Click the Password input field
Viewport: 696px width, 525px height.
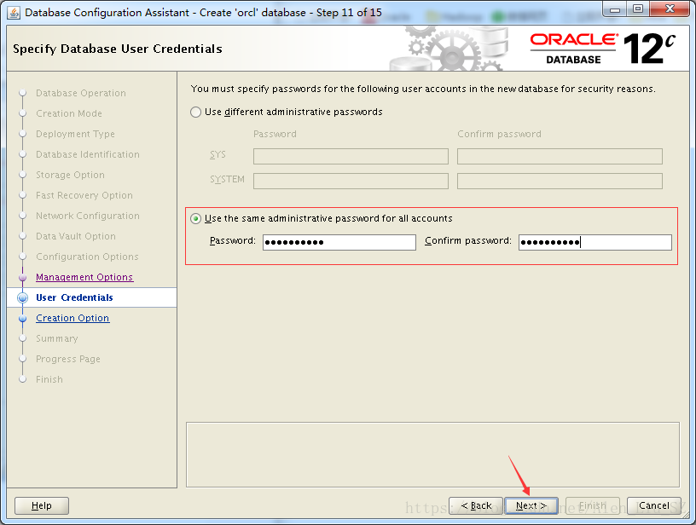coord(339,242)
